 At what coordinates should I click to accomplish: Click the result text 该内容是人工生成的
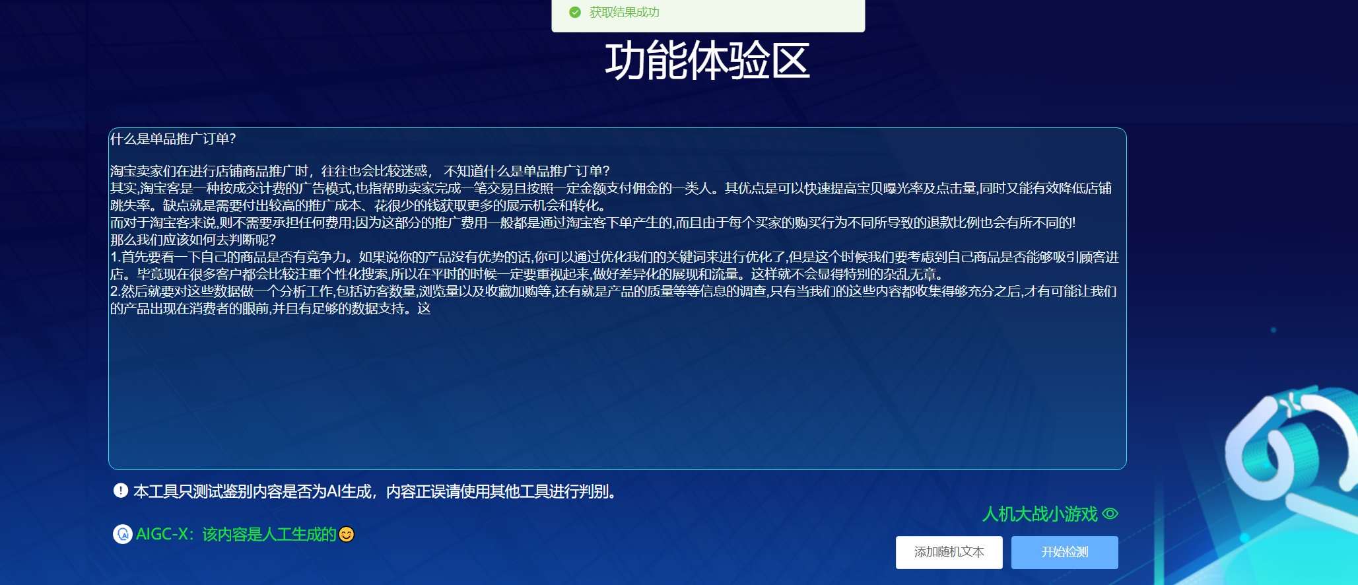[x=269, y=533]
